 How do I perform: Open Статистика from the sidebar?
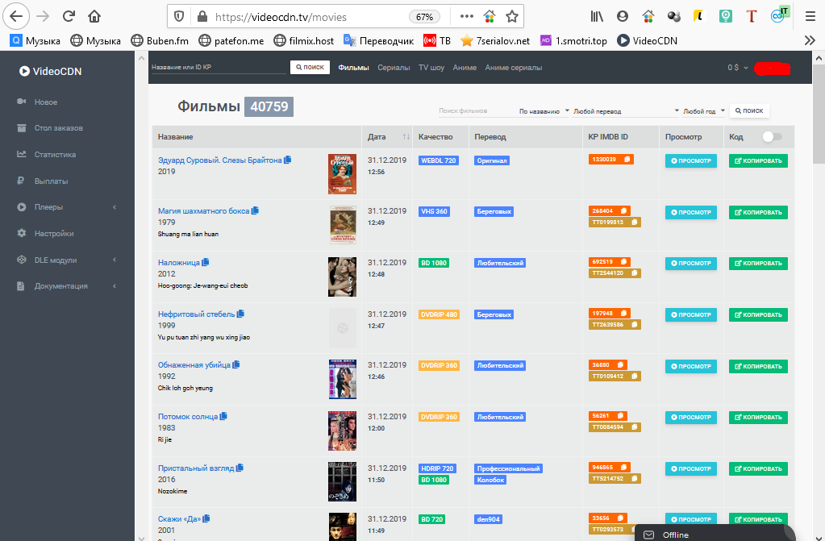coord(55,154)
